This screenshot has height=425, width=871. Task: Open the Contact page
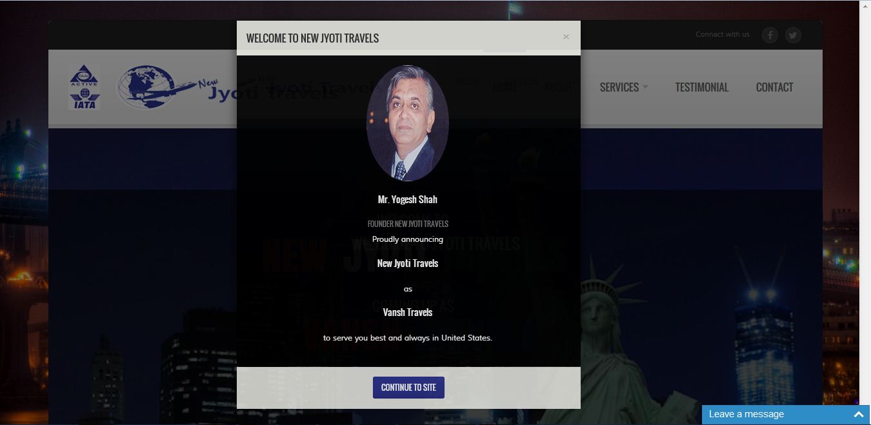pos(774,87)
